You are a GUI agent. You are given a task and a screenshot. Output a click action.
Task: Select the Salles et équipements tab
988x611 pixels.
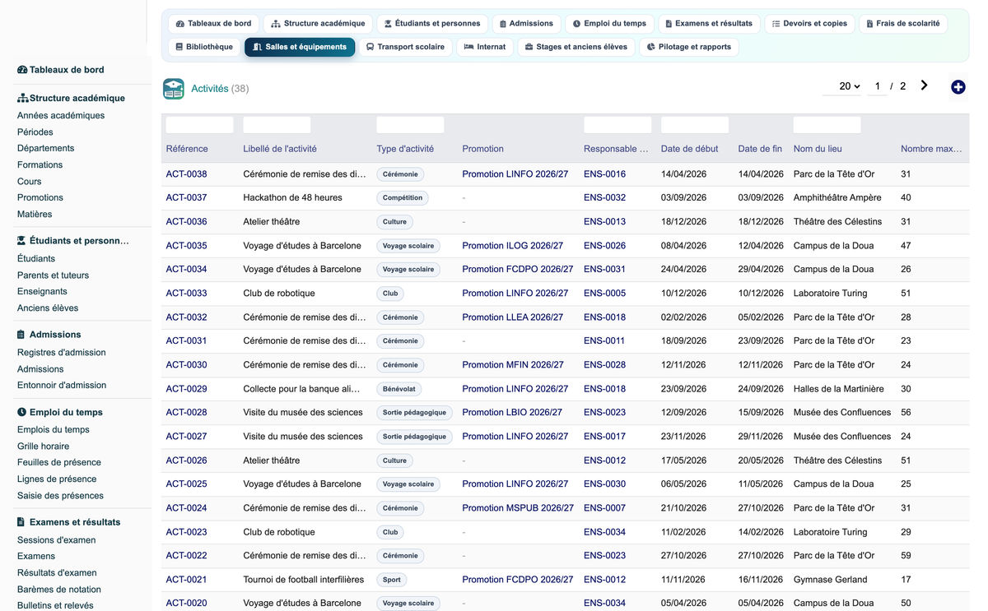coord(300,47)
